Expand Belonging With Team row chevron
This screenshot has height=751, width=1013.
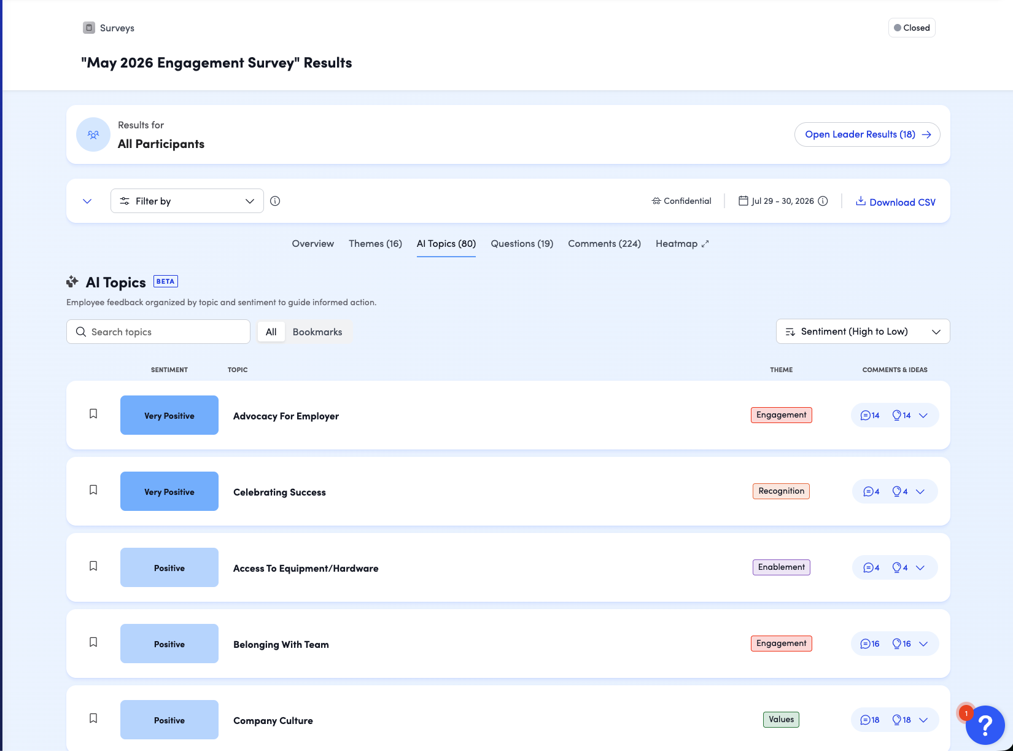923,644
